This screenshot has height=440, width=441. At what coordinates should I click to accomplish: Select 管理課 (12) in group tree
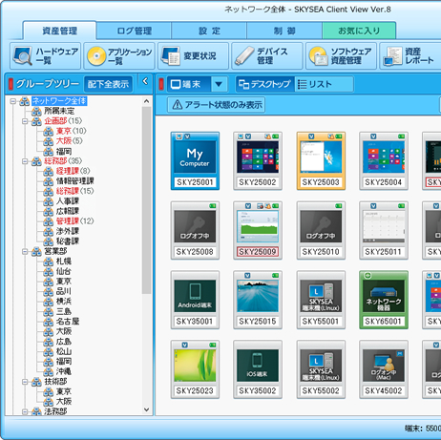point(74,221)
